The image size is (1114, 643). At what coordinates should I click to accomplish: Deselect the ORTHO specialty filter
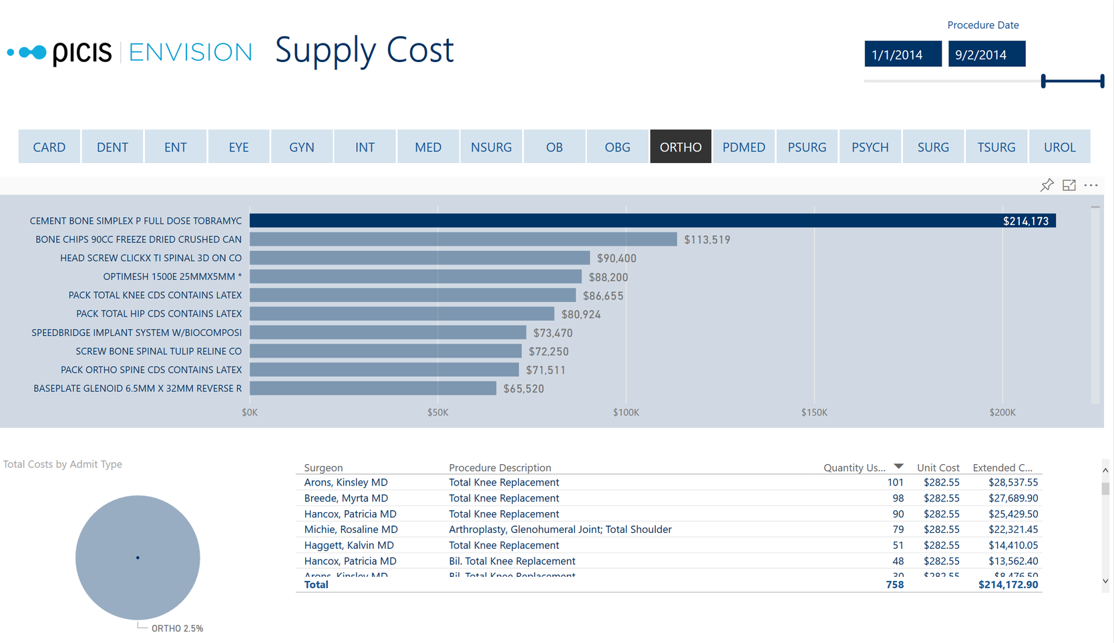(681, 147)
